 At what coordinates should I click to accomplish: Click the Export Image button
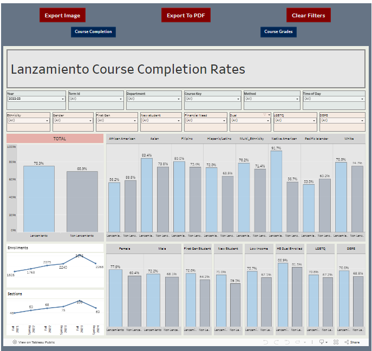point(62,16)
